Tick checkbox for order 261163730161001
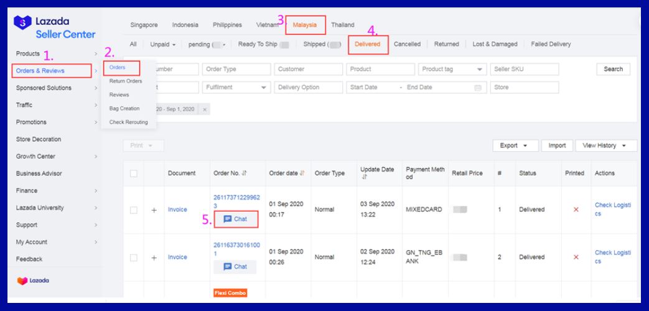Screen dimensions: 649x311 coord(134,258)
